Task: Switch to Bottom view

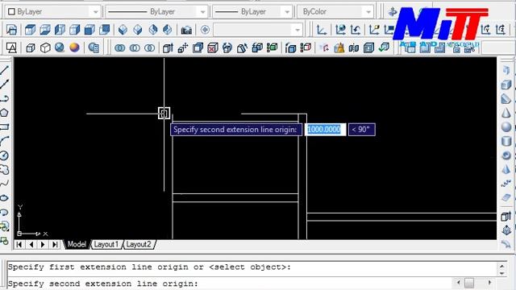Action: click(x=45, y=30)
